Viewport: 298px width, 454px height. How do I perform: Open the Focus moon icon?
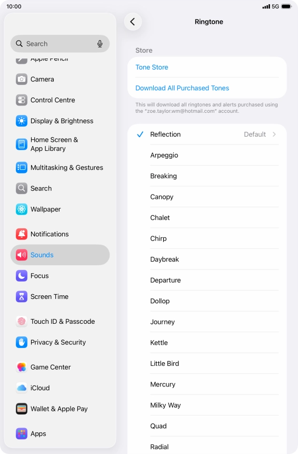click(22, 276)
